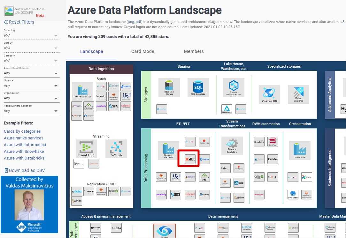
Task: Open the Mapping Data Flows card
Action: click(x=168, y=150)
